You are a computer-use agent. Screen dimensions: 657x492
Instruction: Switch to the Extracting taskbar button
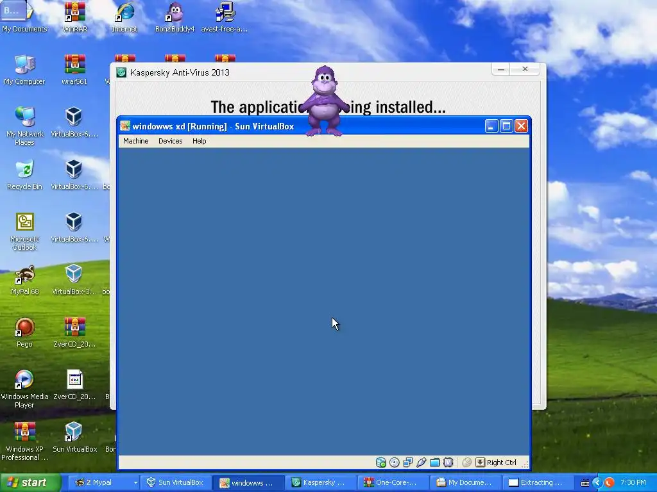pos(537,482)
